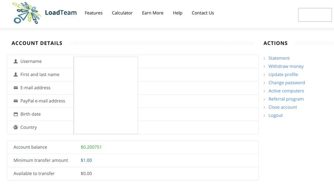Click the Logout link

[x=276, y=115]
